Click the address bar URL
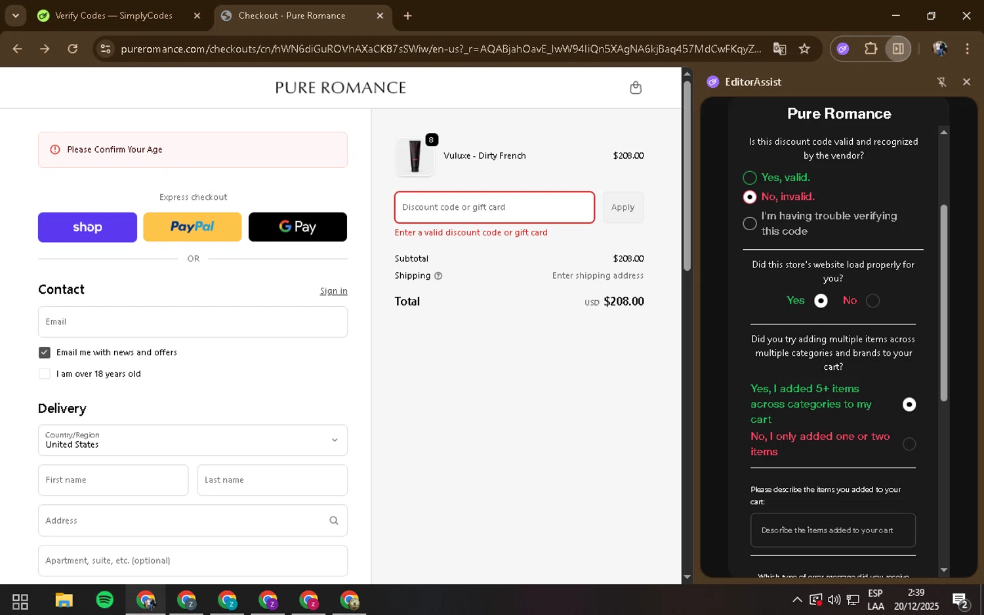Image resolution: width=984 pixels, height=615 pixels. click(441, 49)
